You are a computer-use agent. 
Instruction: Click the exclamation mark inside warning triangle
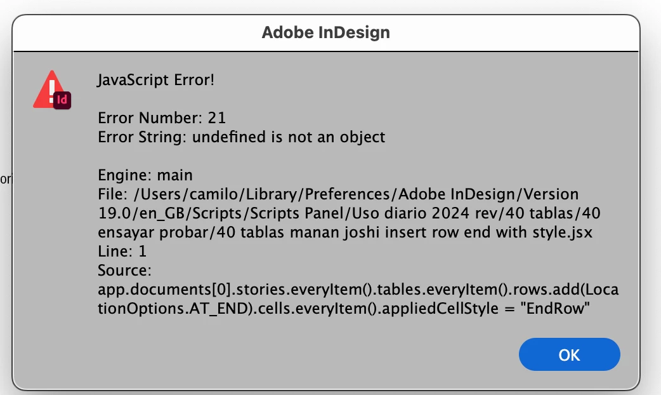pos(52,91)
